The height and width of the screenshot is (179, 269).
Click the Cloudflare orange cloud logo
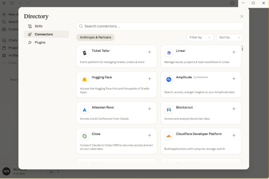(x=169, y=136)
